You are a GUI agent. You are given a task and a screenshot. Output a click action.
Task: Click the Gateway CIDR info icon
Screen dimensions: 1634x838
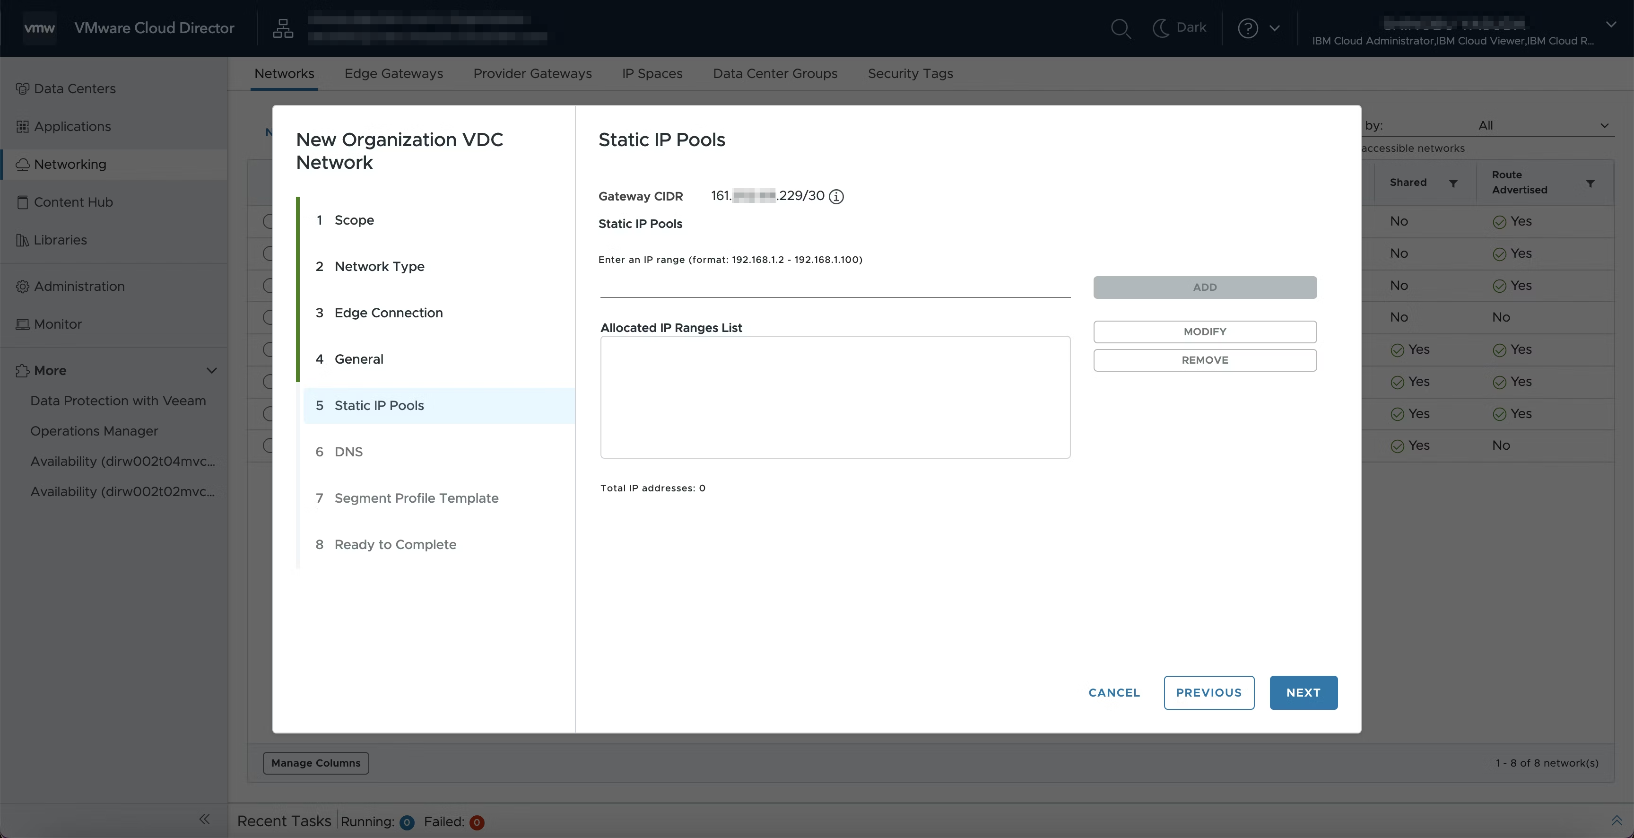837,197
